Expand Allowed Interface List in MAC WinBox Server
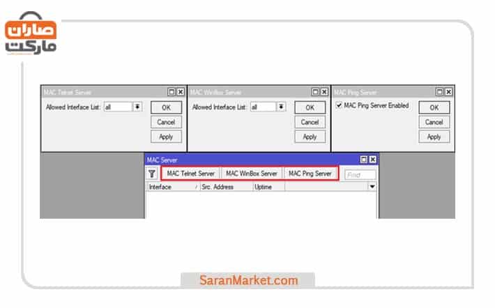The height and width of the screenshot is (308, 495). [x=281, y=107]
